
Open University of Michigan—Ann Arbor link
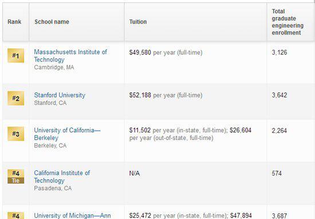click(x=72, y=216)
